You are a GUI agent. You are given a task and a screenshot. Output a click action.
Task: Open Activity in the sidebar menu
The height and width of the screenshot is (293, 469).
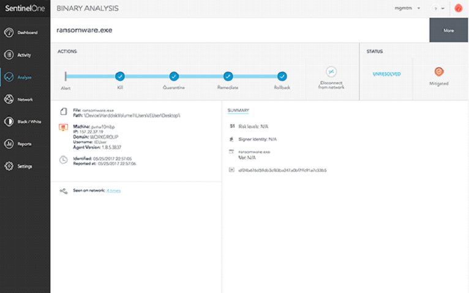(x=24, y=55)
